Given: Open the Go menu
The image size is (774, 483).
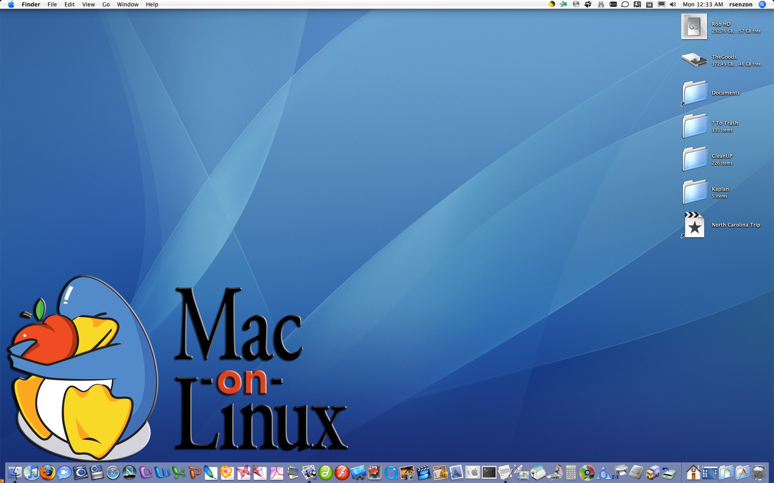Looking at the screenshot, I should click(106, 4).
